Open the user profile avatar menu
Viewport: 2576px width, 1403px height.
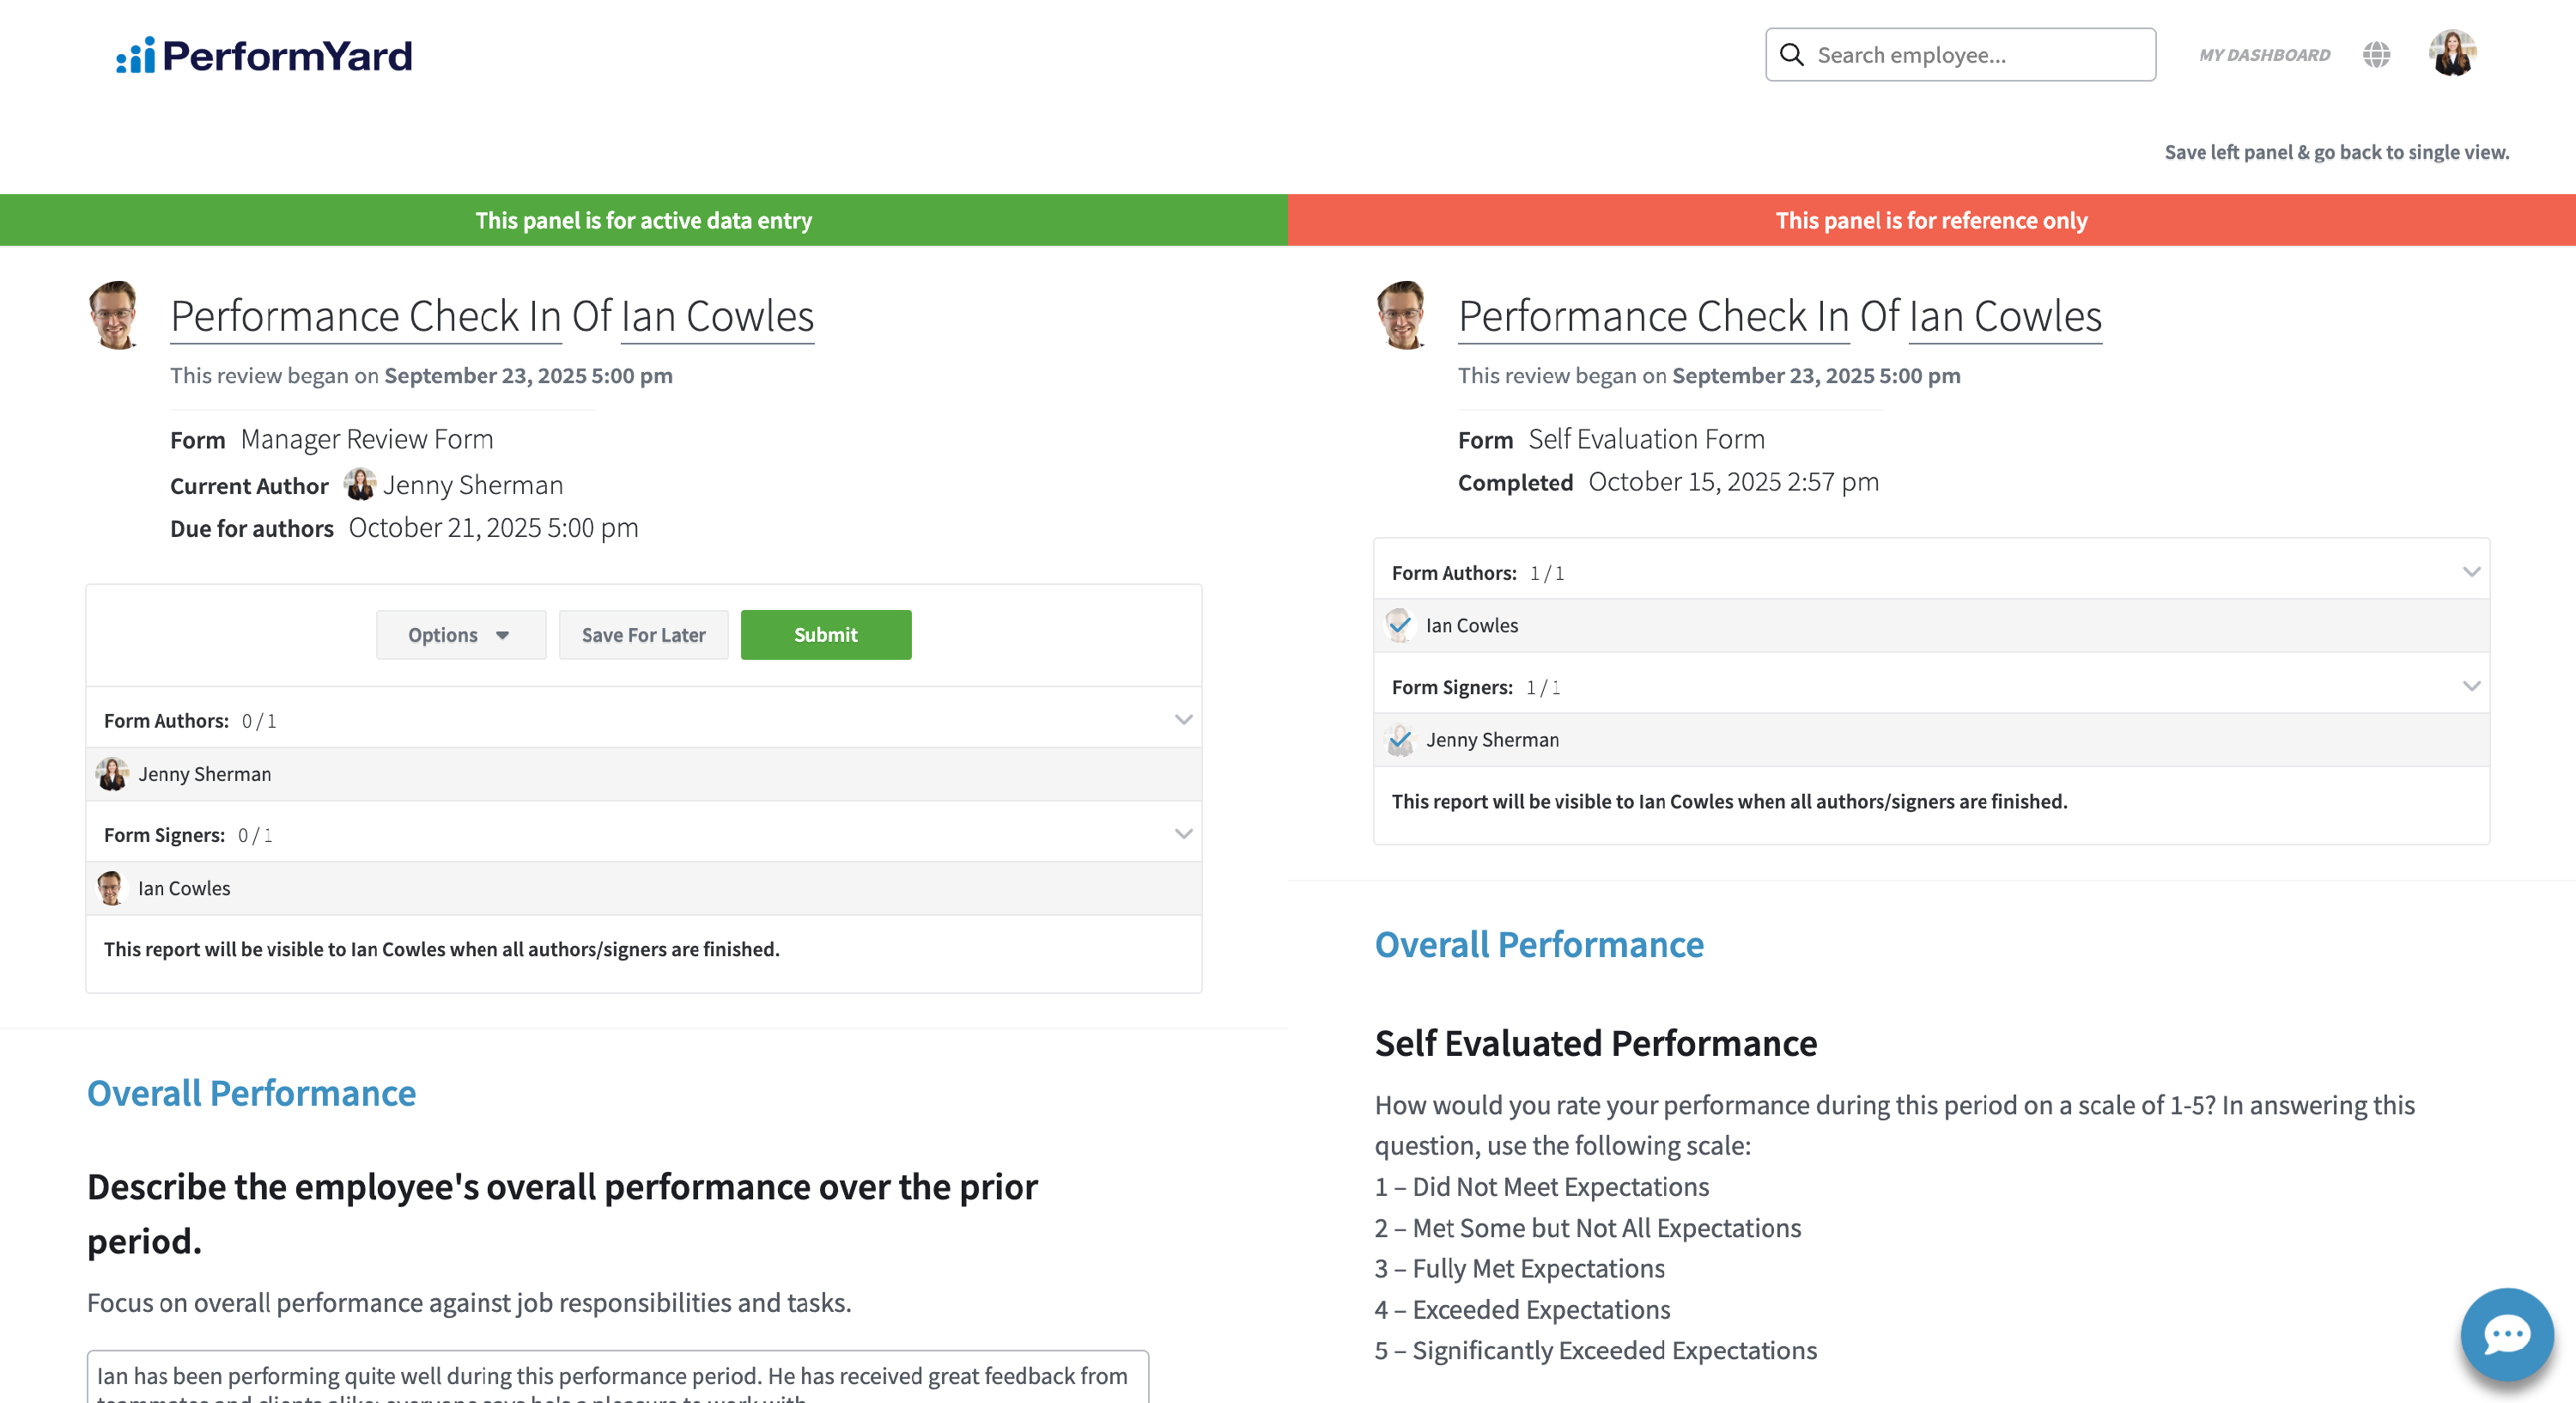click(x=2452, y=54)
